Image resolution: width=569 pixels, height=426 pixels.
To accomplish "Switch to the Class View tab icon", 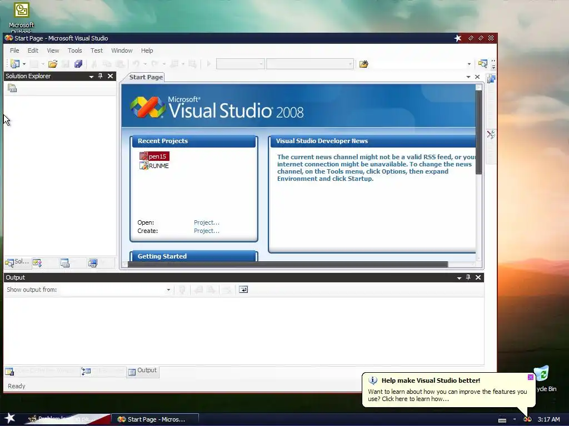I will [37, 262].
